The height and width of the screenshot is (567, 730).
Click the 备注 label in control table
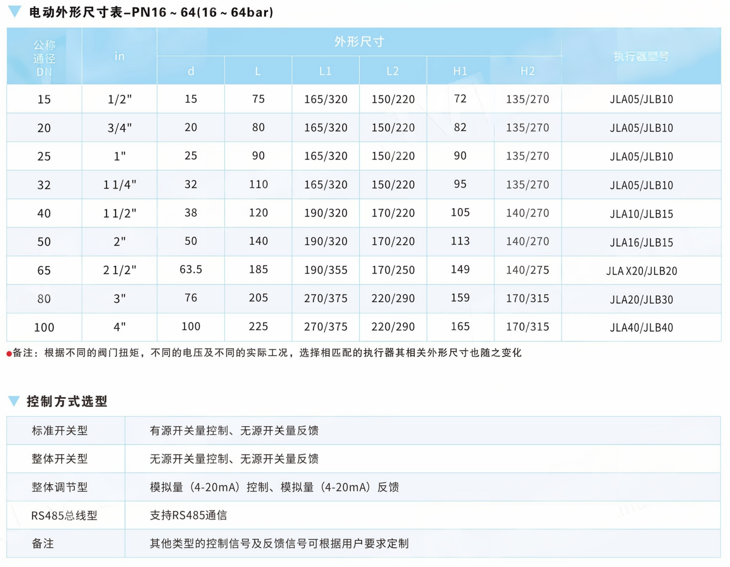pos(43,543)
